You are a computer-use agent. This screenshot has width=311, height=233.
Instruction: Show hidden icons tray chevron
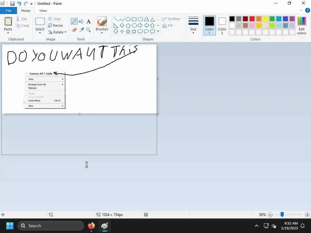tap(256, 226)
